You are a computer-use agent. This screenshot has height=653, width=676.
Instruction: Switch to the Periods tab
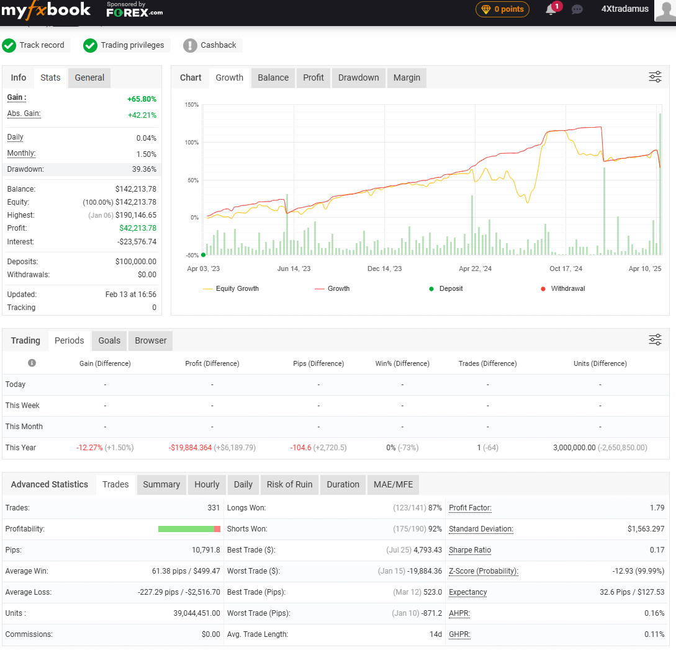point(69,340)
